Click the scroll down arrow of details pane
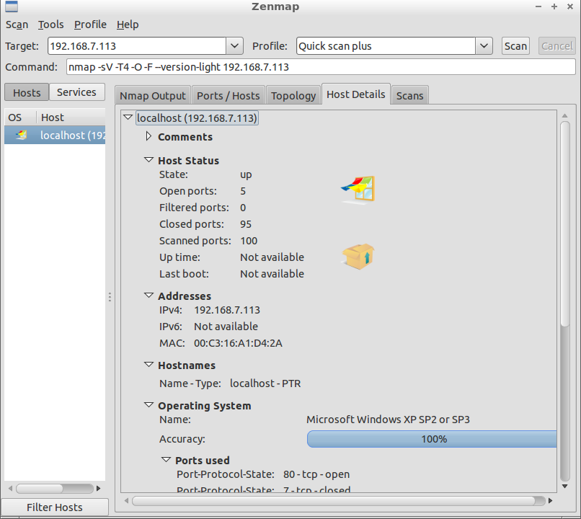The width and height of the screenshot is (581, 519). pos(565,487)
